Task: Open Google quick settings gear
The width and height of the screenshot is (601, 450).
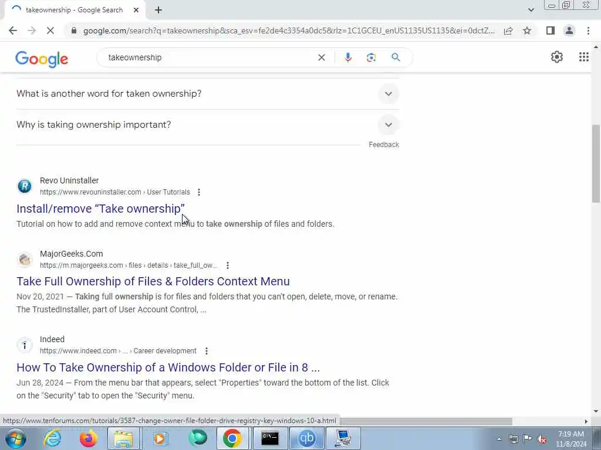Action: click(x=556, y=57)
